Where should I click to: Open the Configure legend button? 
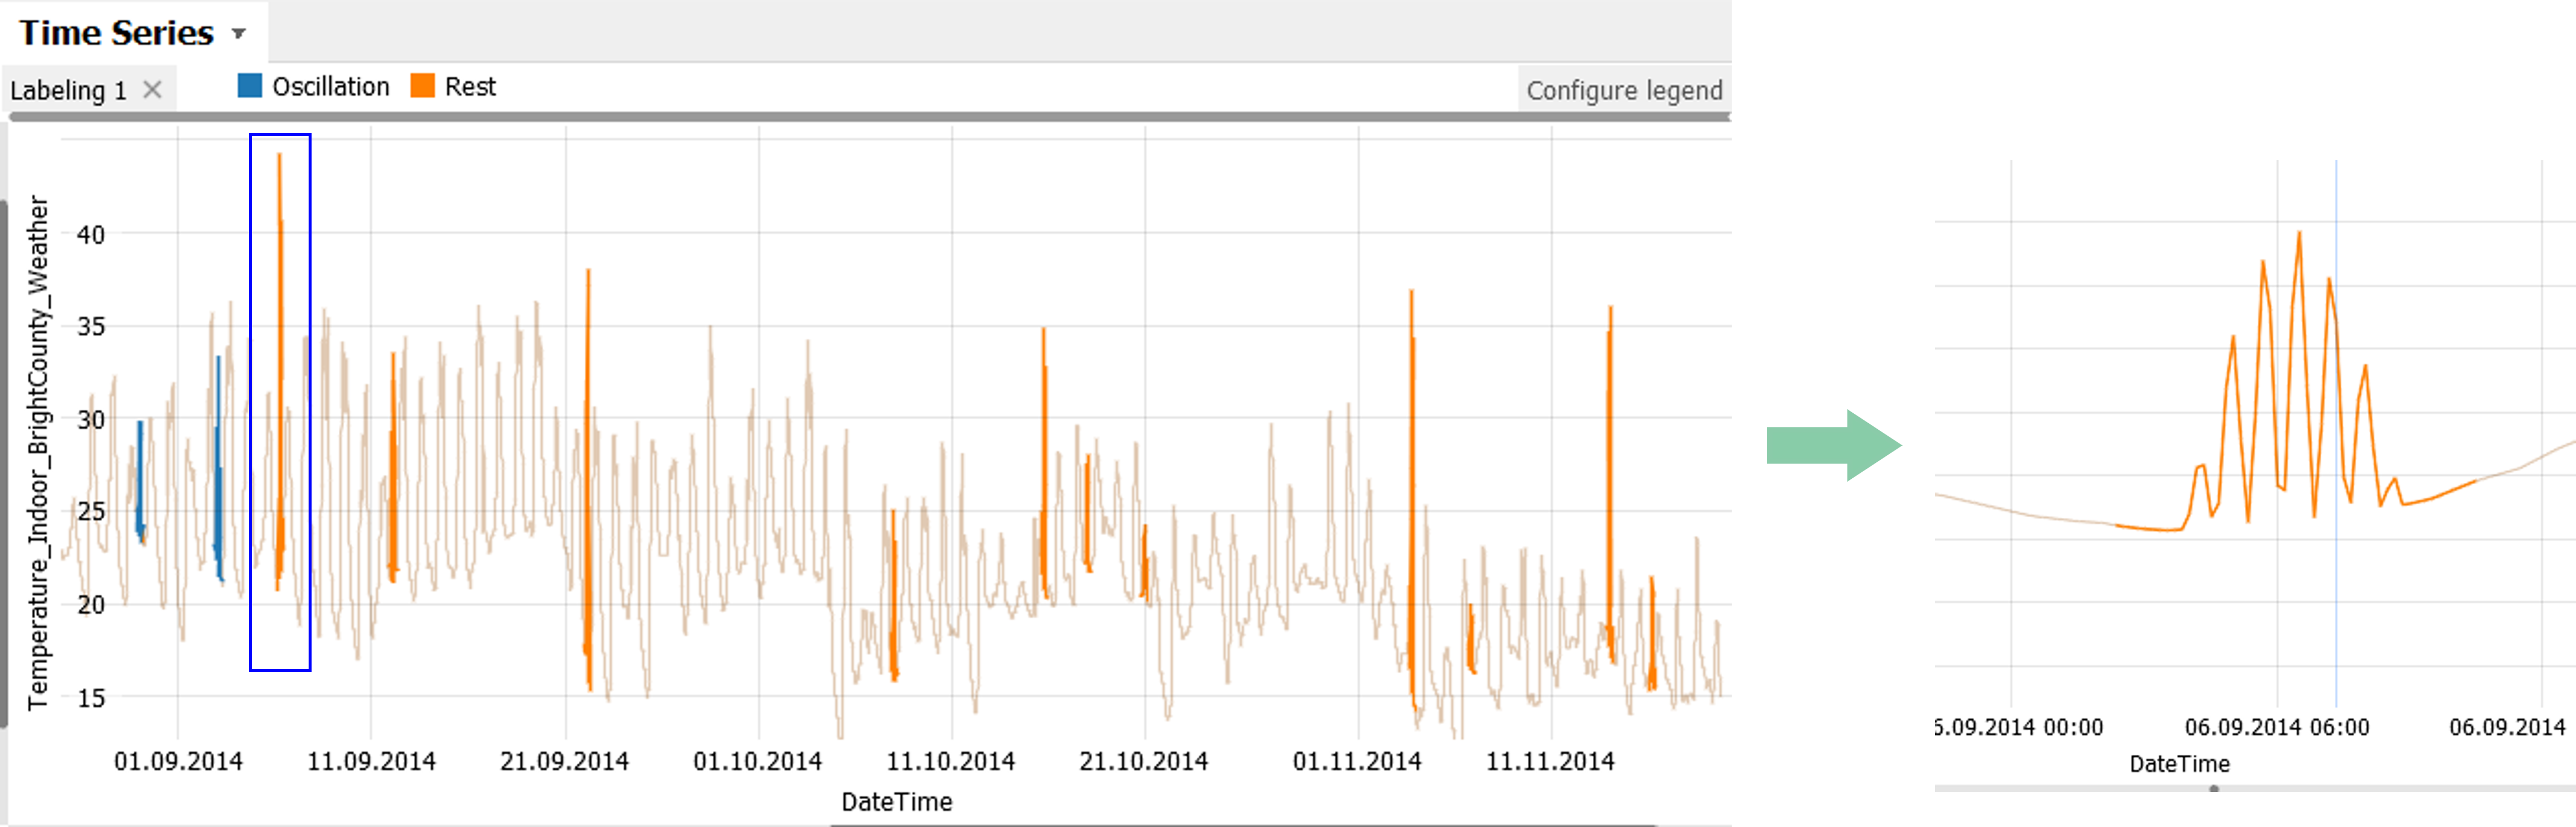(1623, 91)
